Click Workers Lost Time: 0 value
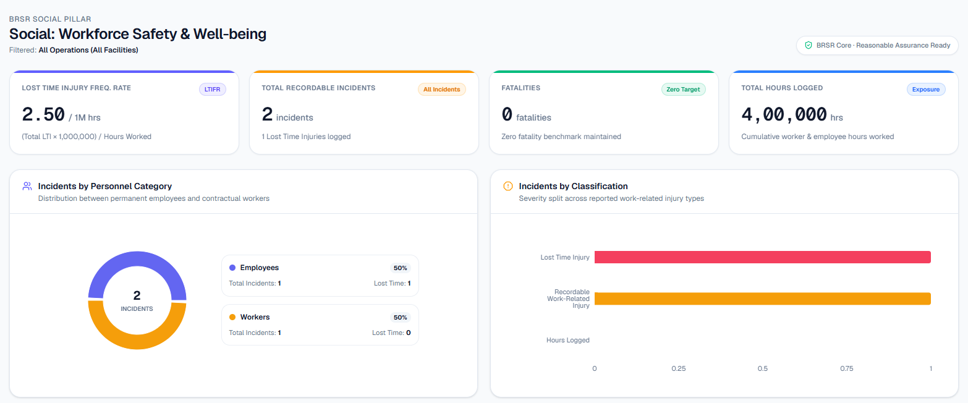Viewport: 968px width, 403px height. pos(391,333)
